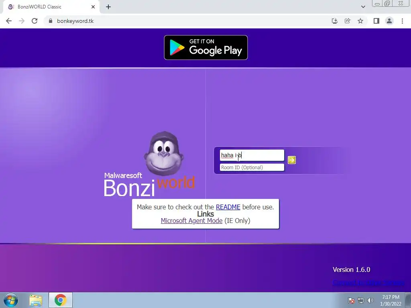The width and height of the screenshot is (411, 308).
Task: Open Chrome's three-dot menu
Action: [x=402, y=21]
